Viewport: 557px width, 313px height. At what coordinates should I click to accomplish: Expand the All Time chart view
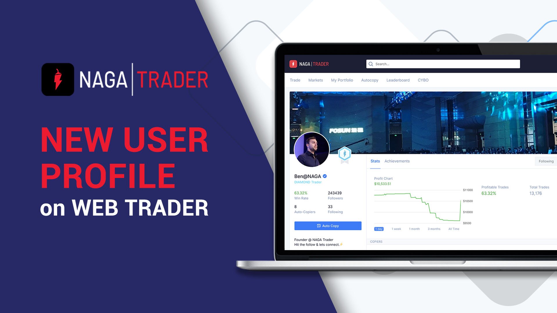pyautogui.click(x=452, y=229)
